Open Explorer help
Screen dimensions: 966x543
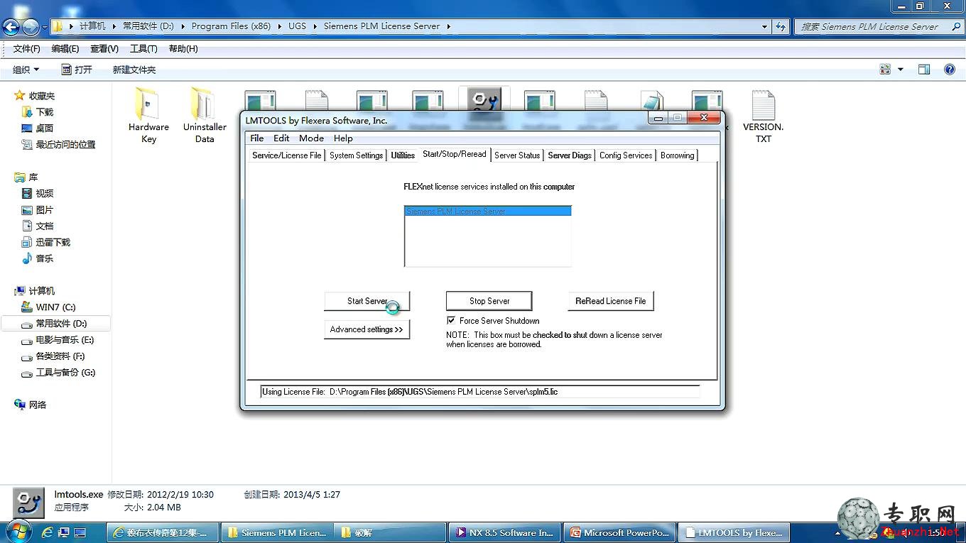click(x=949, y=69)
